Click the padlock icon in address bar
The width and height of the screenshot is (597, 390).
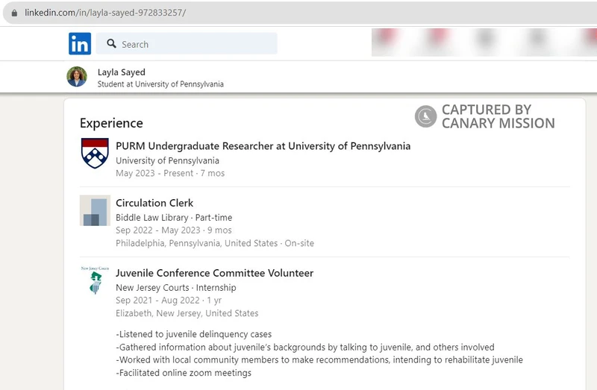[14, 13]
